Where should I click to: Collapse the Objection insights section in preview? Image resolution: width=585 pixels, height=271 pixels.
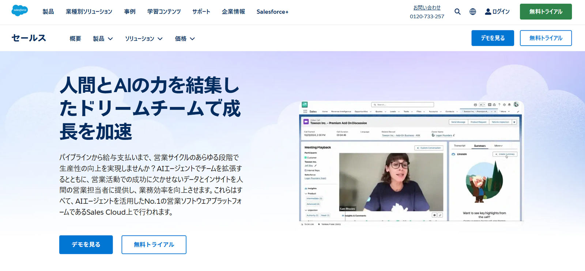coord(306,210)
